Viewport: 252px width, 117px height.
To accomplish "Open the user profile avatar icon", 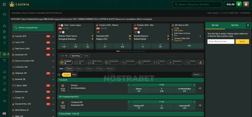I will [x=246, y=4].
